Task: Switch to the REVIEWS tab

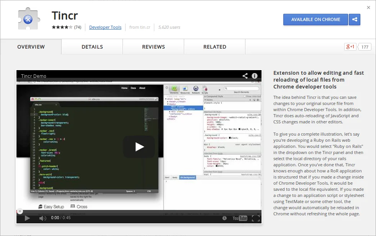Action: (x=154, y=47)
